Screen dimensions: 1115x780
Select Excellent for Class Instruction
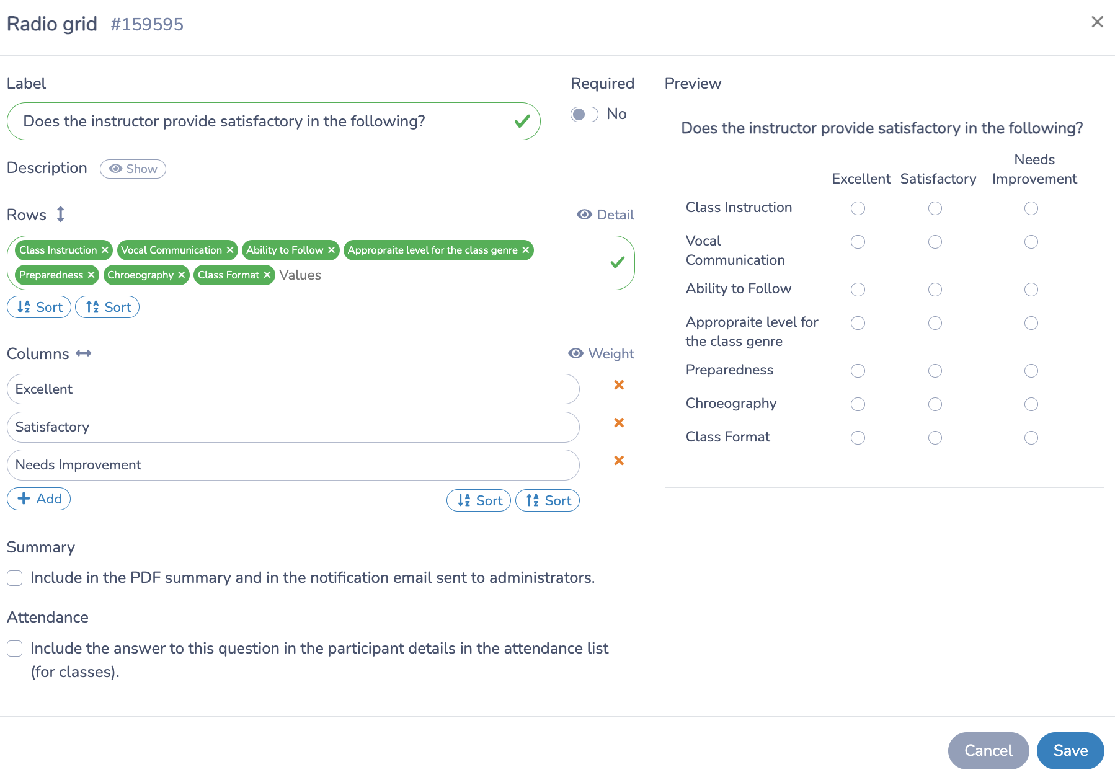point(858,208)
